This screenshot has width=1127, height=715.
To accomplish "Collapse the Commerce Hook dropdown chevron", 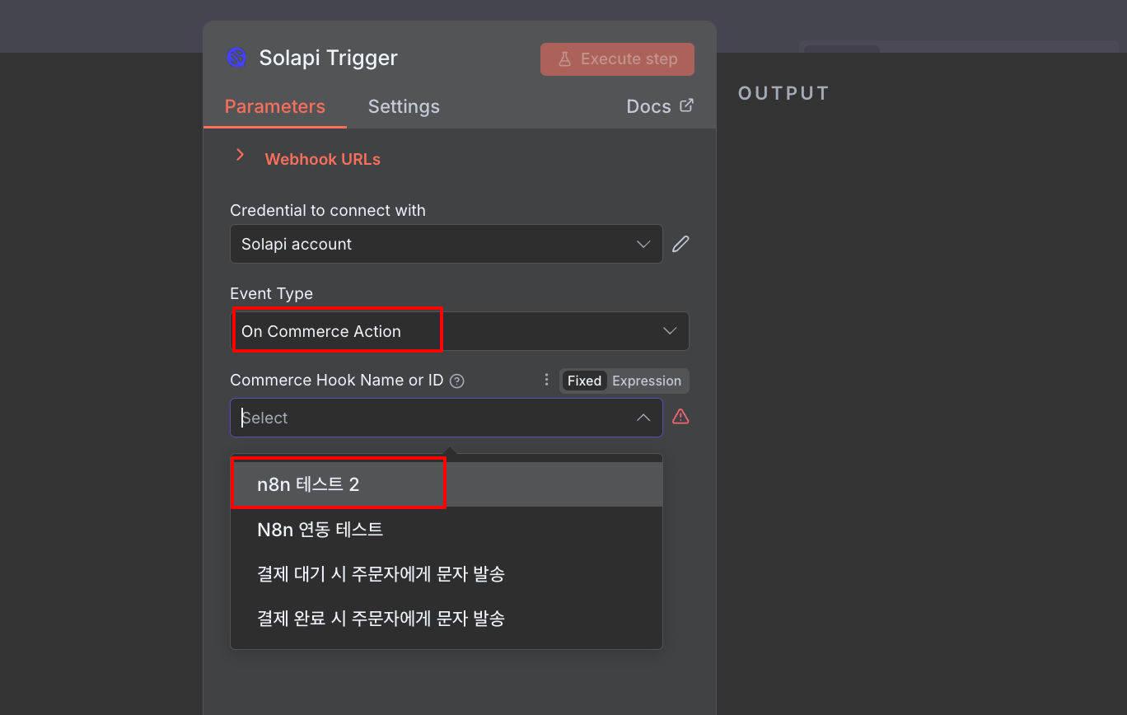I will point(643,418).
